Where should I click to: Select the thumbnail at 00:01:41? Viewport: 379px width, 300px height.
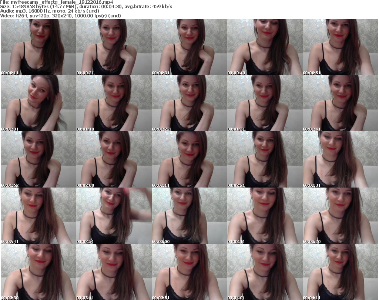pyautogui.click(x=341, y=103)
